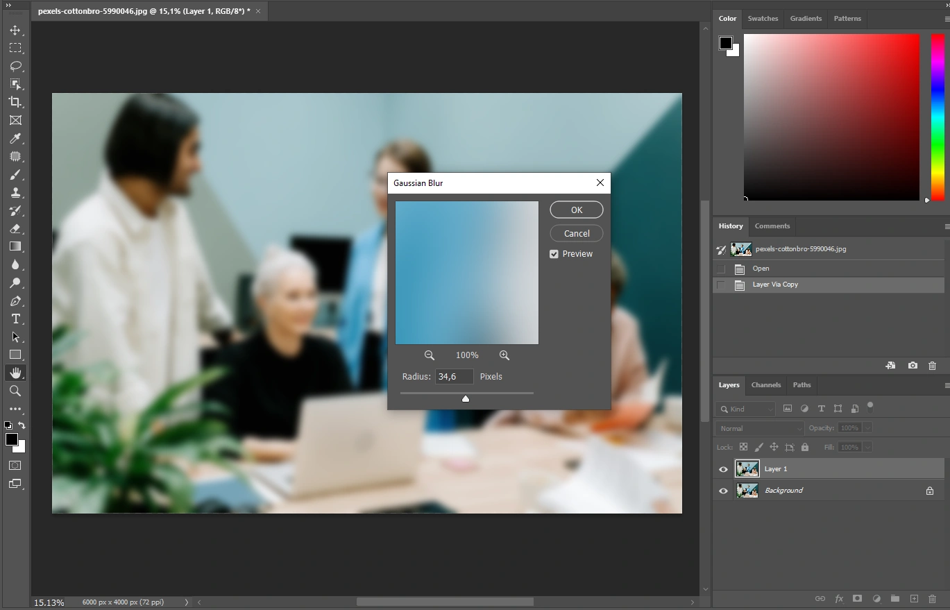Select the Frame tool

tap(15, 120)
